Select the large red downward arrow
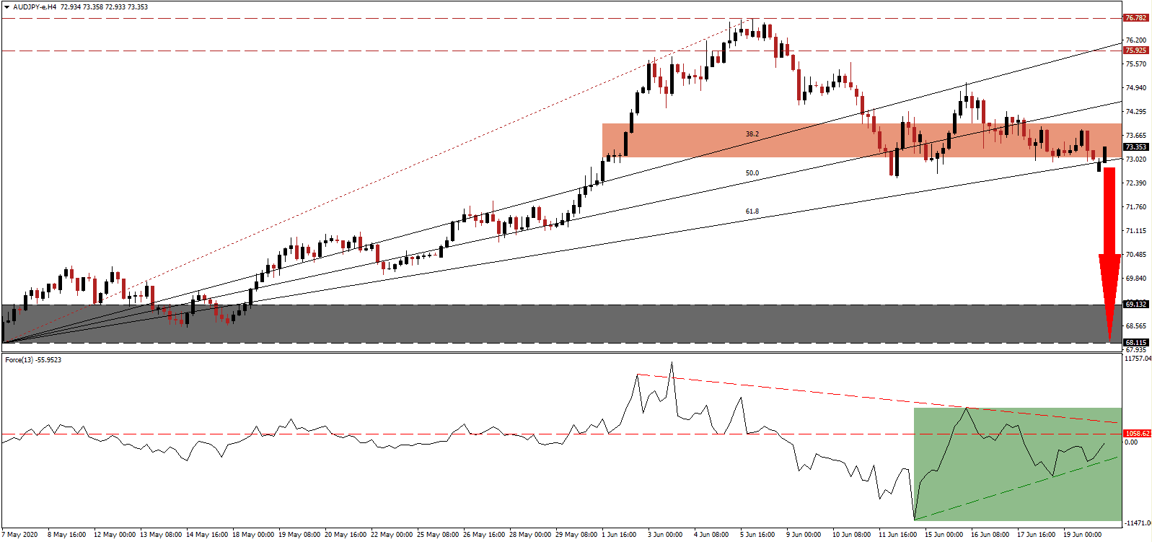1152x542 pixels. pyautogui.click(x=1109, y=253)
